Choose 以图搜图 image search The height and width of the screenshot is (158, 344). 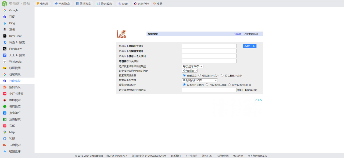17,68
